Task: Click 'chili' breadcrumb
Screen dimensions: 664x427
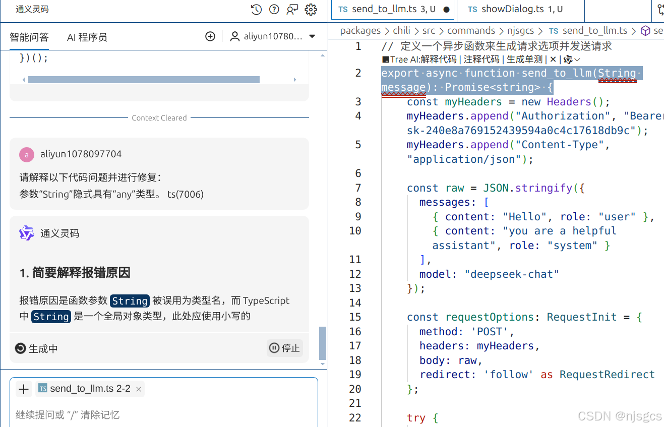Action: (x=401, y=31)
